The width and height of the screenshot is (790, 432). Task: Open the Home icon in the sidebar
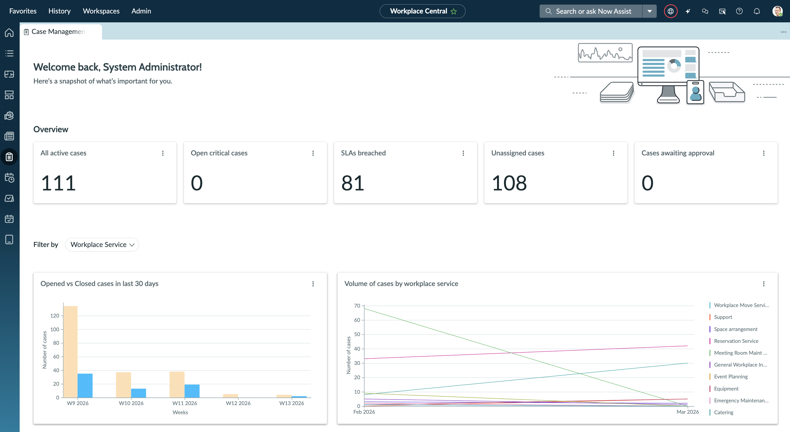click(x=9, y=33)
